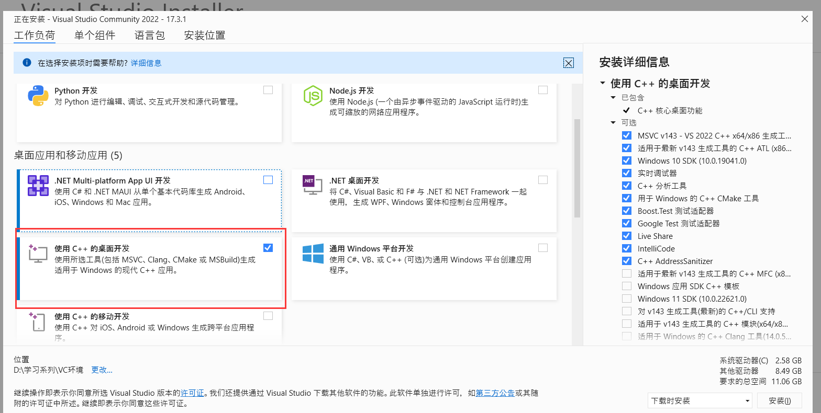This screenshot has width=821, height=413.
Task: Click the C++ desktop development monitor icon
Action: 38,254
